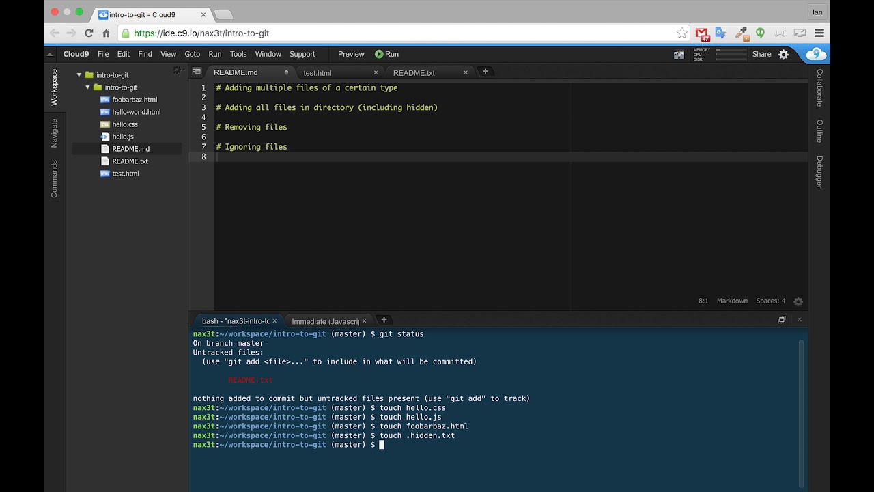Click the Share button
Screen dimensions: 874x492
pyautogui.click(x=761, y=54)
